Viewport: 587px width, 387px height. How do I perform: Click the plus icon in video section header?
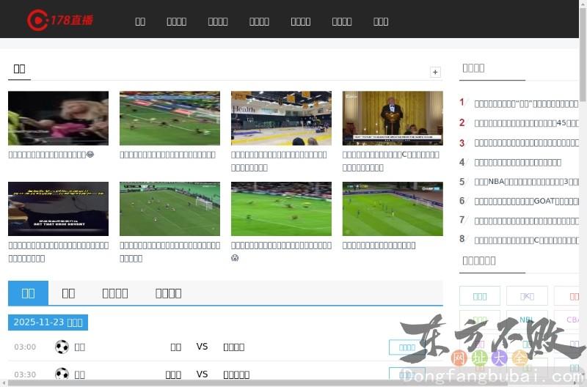click(435, 72)
